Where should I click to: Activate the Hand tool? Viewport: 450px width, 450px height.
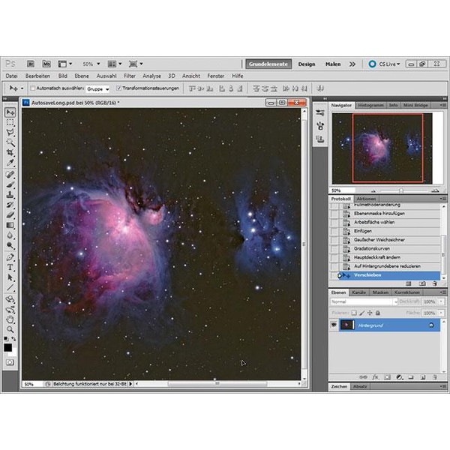point(10,318)
